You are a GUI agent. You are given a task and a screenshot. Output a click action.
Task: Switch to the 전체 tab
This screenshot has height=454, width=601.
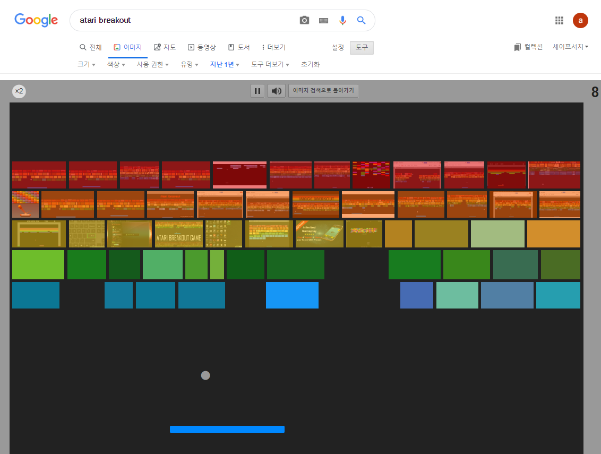[x=90, y=47]
